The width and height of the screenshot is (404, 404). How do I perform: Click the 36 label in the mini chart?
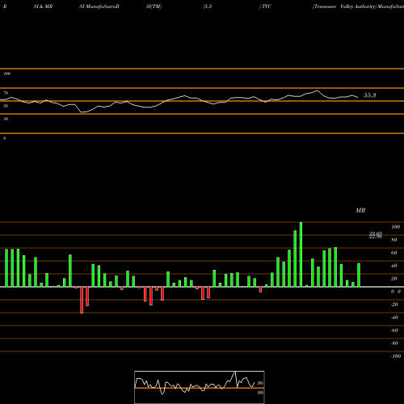click(x=260, y=383)
